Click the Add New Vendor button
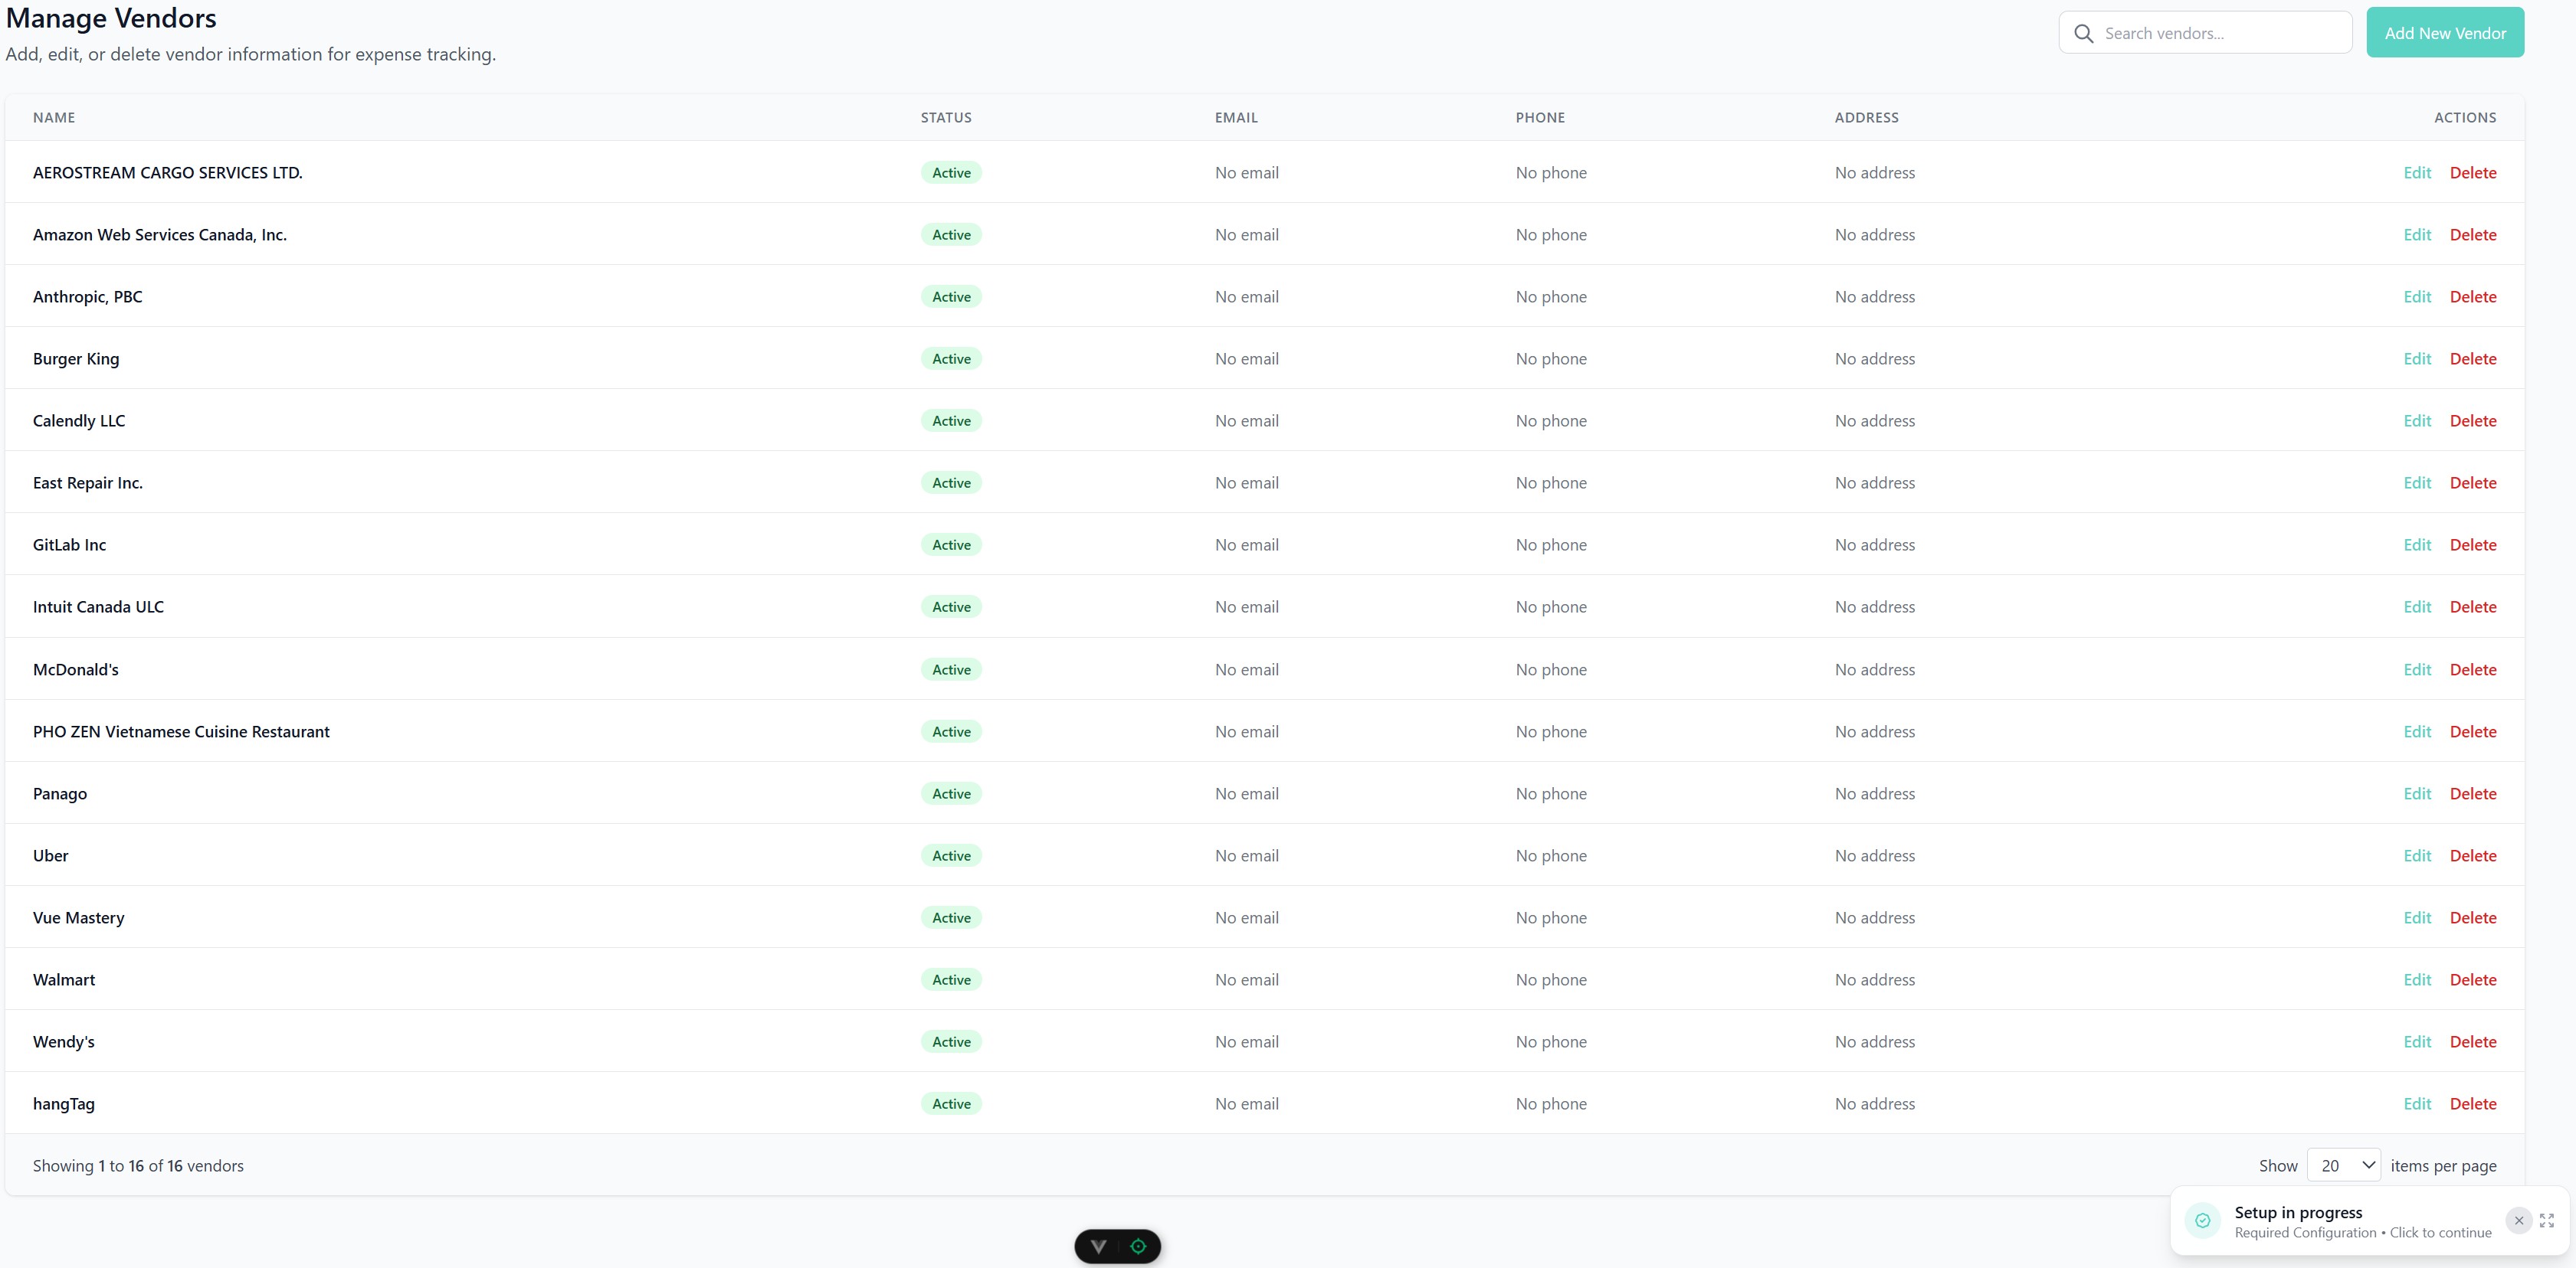The height and width of the screenshot is (1268, 2576). 2444,33
